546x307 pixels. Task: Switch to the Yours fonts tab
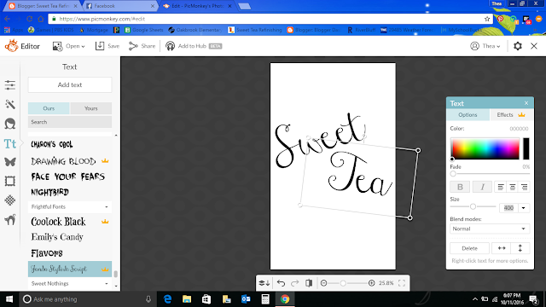coord(91,108)
